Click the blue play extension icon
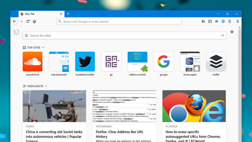The image size is (252, 142). (223, 21)
